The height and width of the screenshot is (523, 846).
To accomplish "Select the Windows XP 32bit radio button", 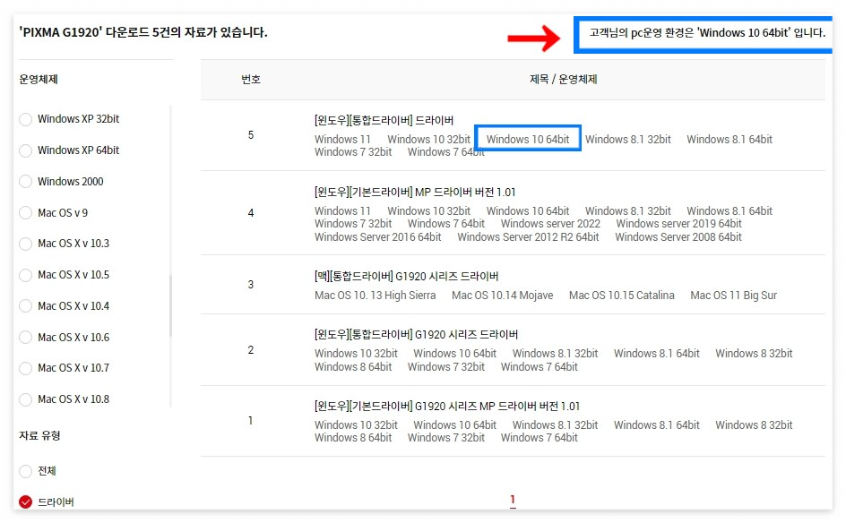I will [x=25, y=119].
